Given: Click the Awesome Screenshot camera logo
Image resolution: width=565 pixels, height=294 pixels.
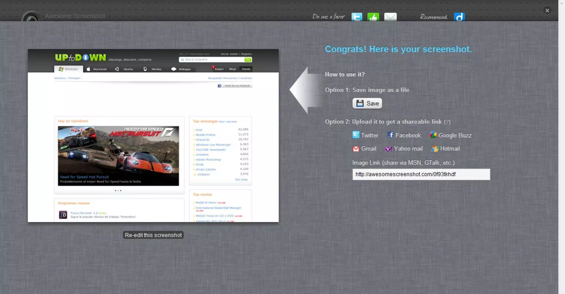Looking at the screenshot, I should (x=31, y=17).
